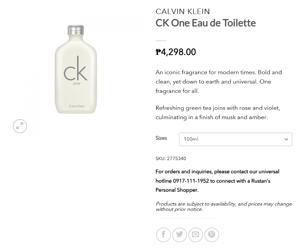The width and height of the screenshot is (301, 248).
Task: Click the Pinterest 'P' circle icon
Action: point(212,234)
